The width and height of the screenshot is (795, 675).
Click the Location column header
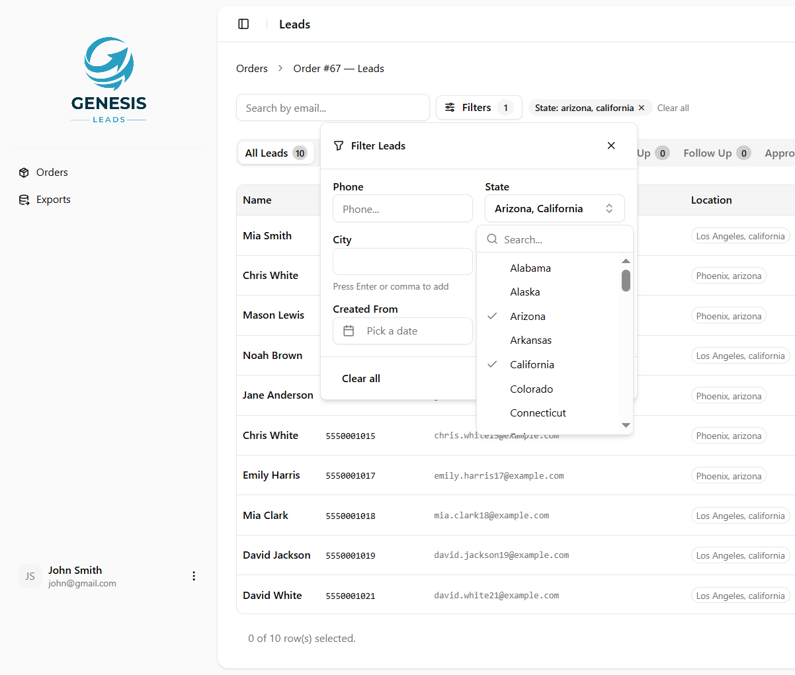711,200
